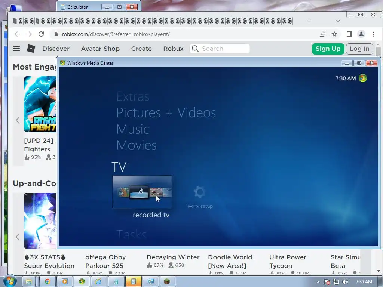Click the volume speaker tray icon
Viewport: 383px width, 287px height.
(x=345, y=282)
